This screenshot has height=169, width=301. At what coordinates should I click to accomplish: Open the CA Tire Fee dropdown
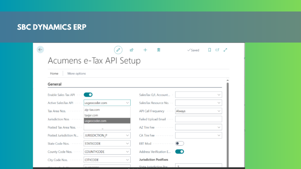coord(219,135)
